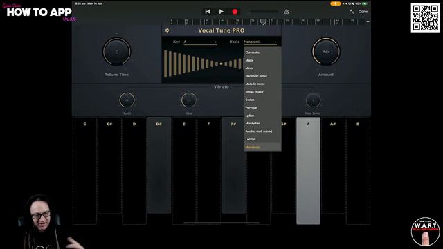The image size is (443, 249).
Task: Open the Key dropdown showing A
Action: click(x=200, y=41)
